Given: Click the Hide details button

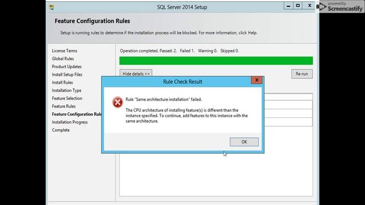Looking at the screenshot, I should [x=136, y=73].
